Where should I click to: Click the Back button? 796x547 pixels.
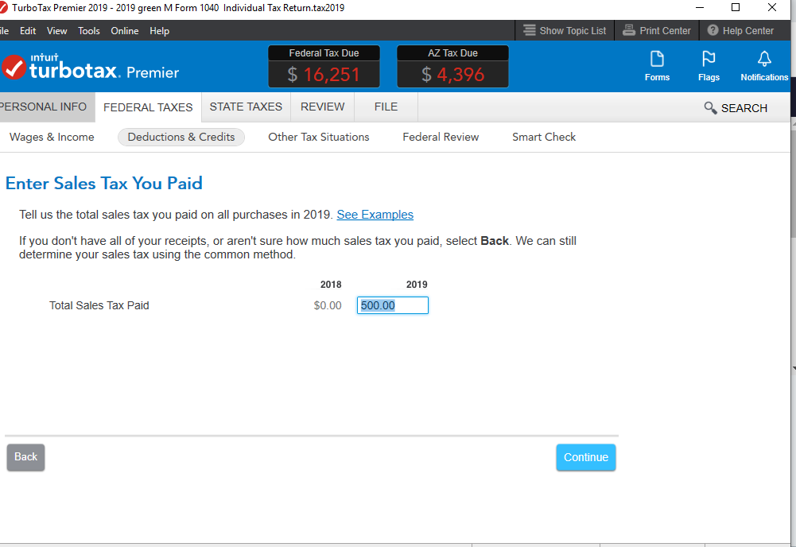(x=26, y=457)
